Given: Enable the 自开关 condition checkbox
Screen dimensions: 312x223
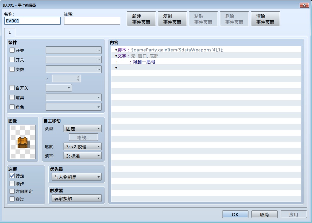Looking at the screenshot, I should coord(12,88).
